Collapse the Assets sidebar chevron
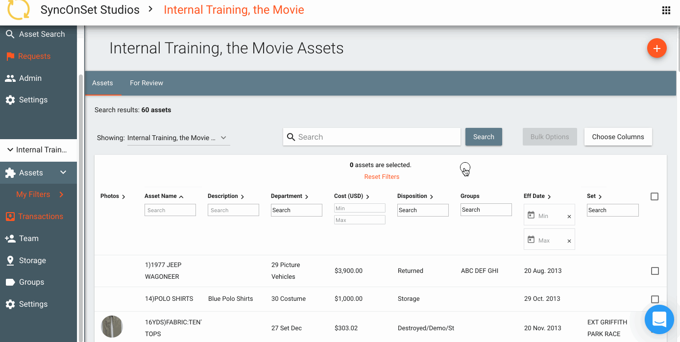680x342 pixels. (x=63, y=172)
